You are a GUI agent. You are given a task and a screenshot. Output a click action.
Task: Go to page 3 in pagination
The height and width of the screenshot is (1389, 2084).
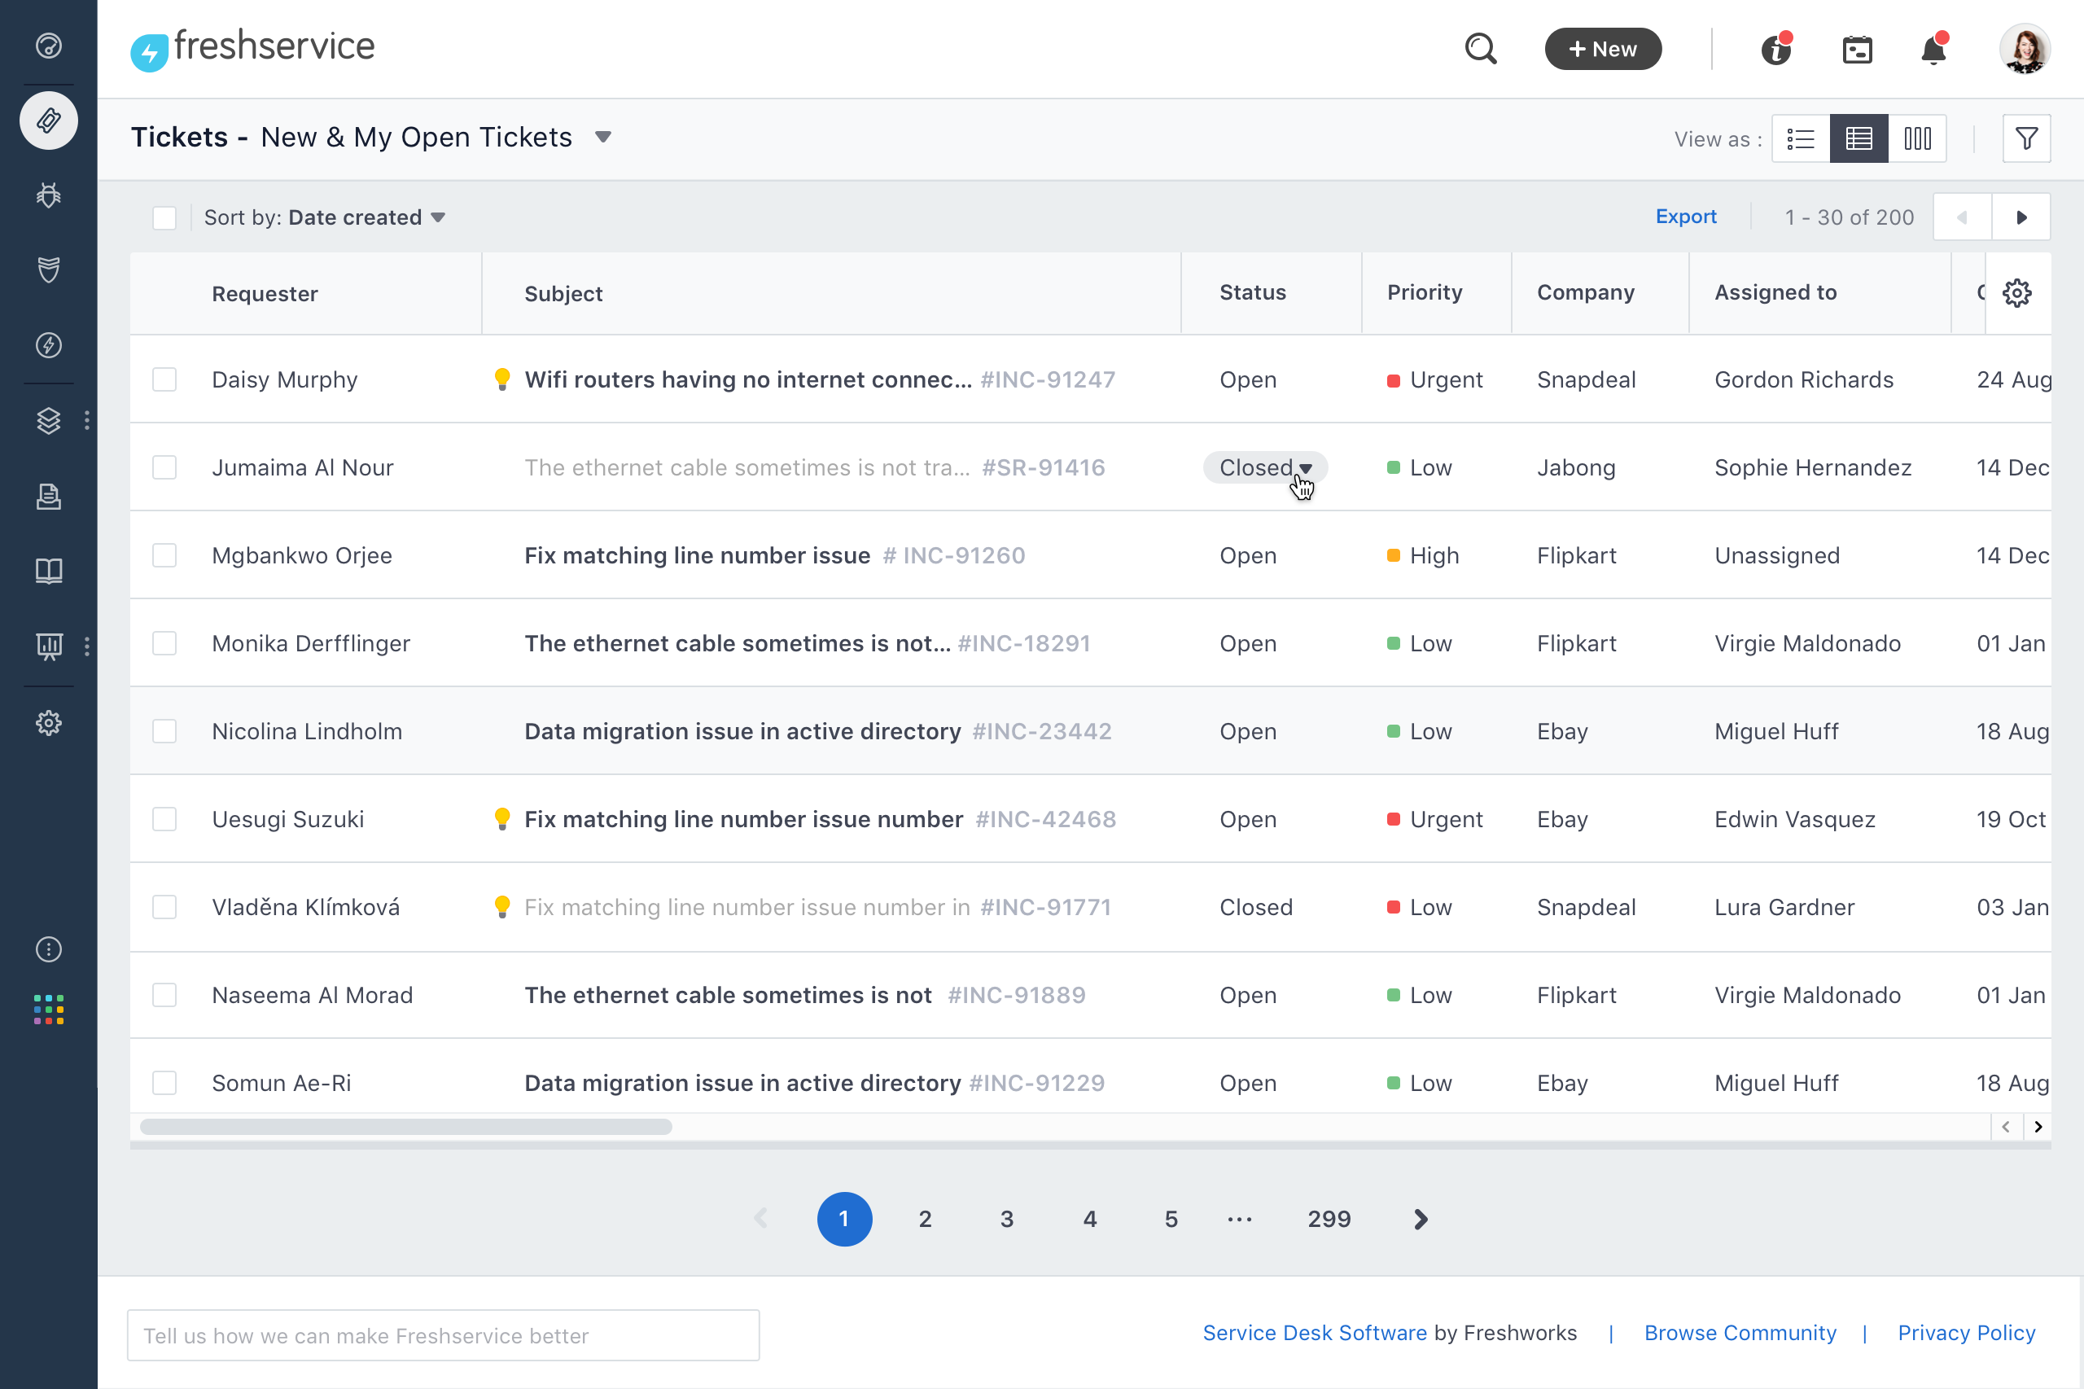pos(1006,1219)
